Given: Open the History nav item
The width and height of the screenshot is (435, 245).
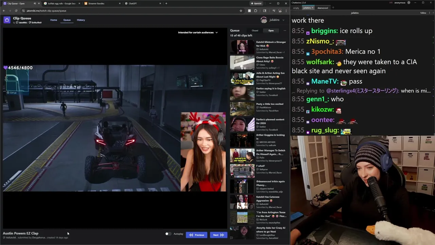Looking at the screenshot, I should click(81, 20).
